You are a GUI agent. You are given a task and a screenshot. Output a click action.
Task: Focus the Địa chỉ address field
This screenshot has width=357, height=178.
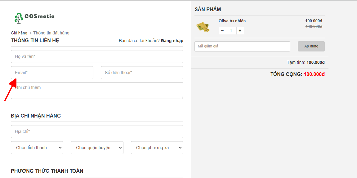point(97,131)
